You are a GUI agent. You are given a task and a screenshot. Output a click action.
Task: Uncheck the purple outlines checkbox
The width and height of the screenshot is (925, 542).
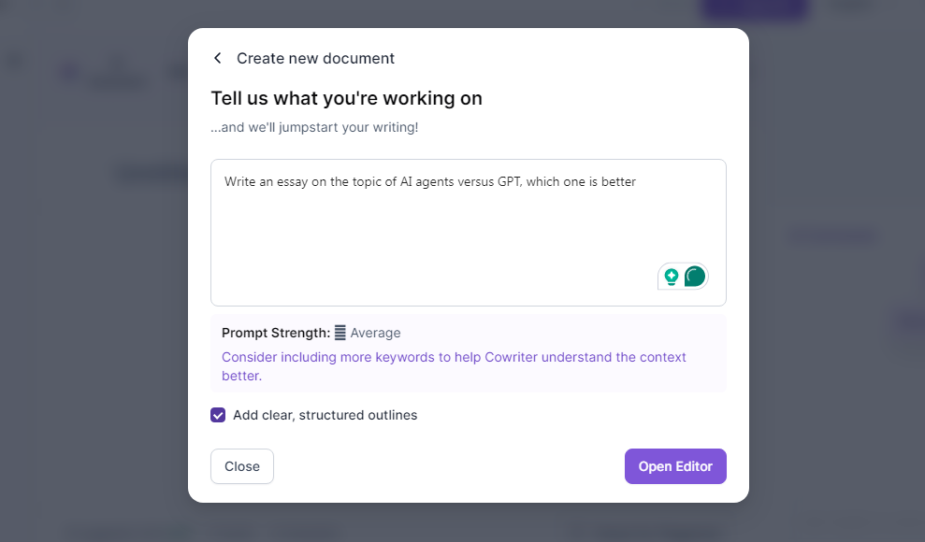point(218,415)
